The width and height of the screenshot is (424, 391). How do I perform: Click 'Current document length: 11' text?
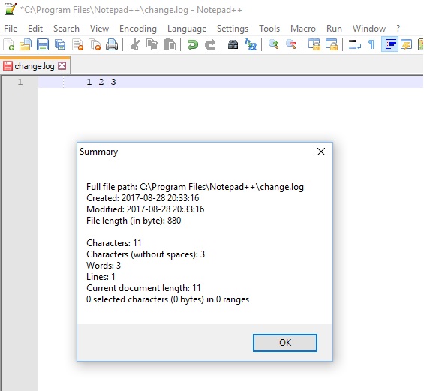[143, 288]
